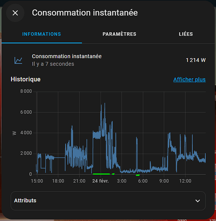Click the 24 févr. axis label
The image size is (216, 221).
(x=100, y=181)
